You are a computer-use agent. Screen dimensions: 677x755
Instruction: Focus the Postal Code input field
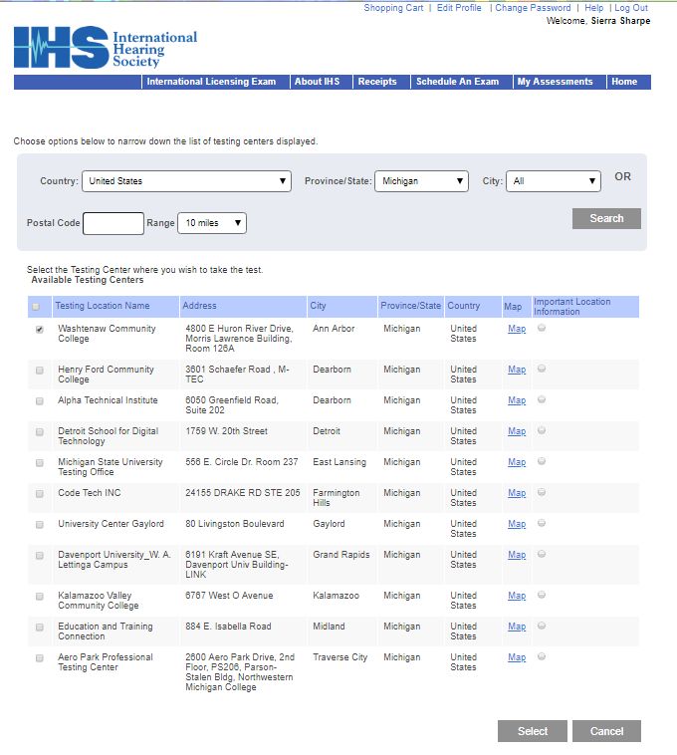pyautogui.click(x=113, y=223)
